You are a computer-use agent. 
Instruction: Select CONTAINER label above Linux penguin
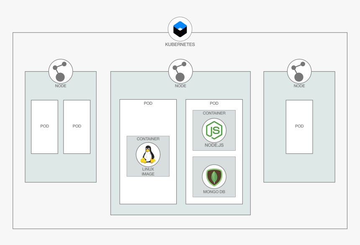click(148, 139)
